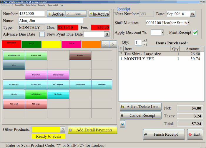Click the member Number input field

tap(31, 14)
